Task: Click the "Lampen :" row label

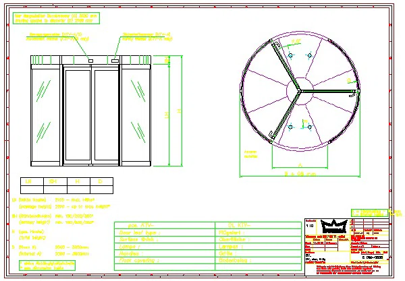Action: (x=231, y=247)
